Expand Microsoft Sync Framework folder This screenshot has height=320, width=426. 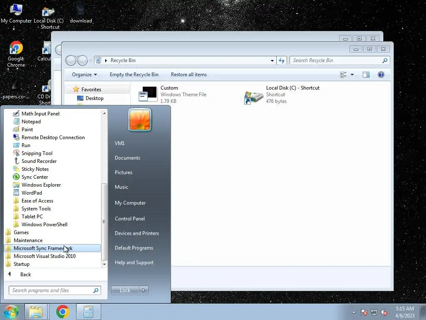pyautogui.click(x=52, y=248)
